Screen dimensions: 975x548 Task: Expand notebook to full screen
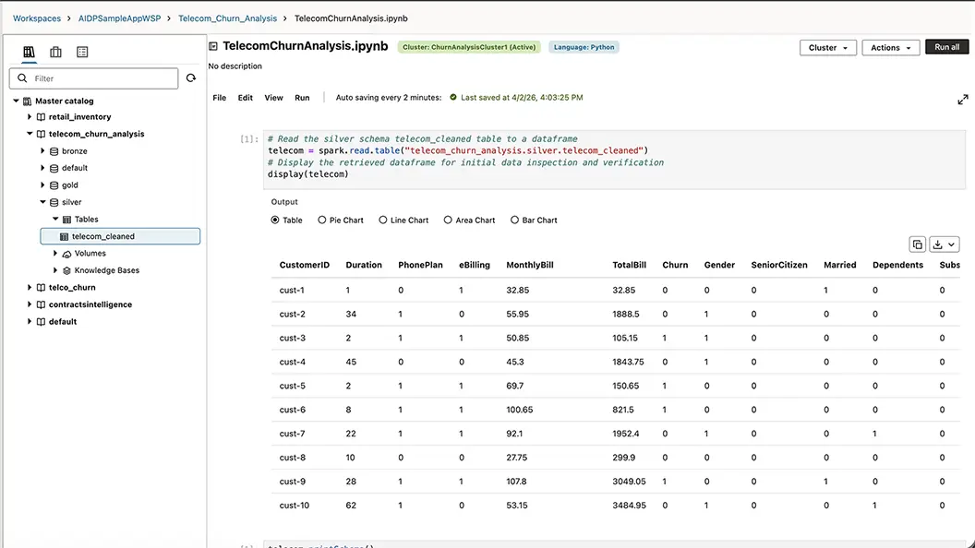963,100
